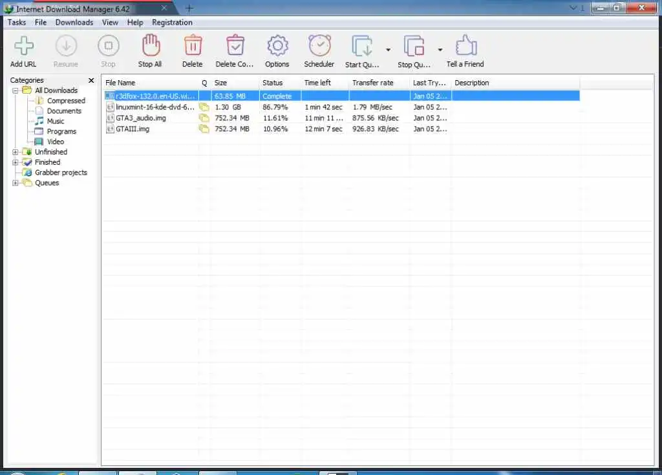Open the View menu
Viewport: 662px width, 475px height.
tap(110, 23)
